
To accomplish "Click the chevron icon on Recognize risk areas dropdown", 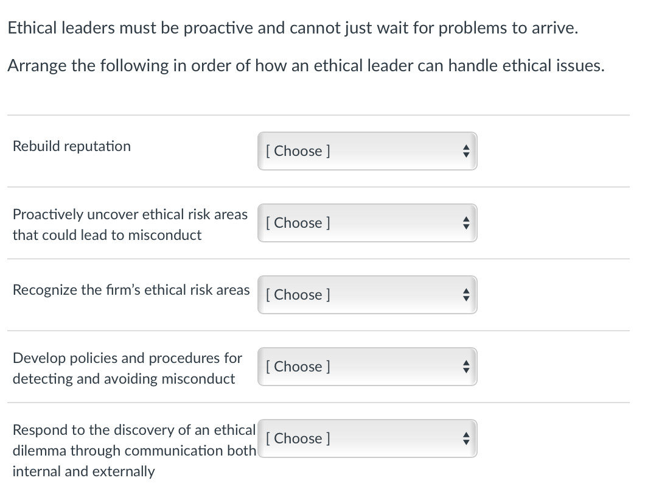I will tap(466, 295).
